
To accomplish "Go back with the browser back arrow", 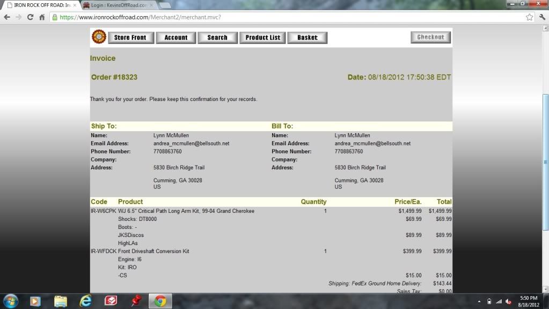I will [7, 17].
